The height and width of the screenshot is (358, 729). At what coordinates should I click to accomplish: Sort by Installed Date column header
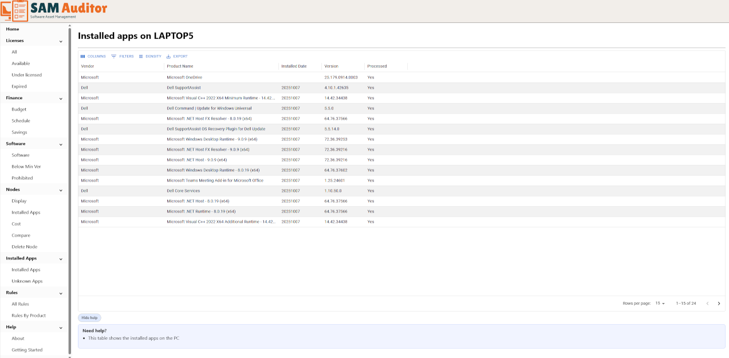click(x=294, y=66)
